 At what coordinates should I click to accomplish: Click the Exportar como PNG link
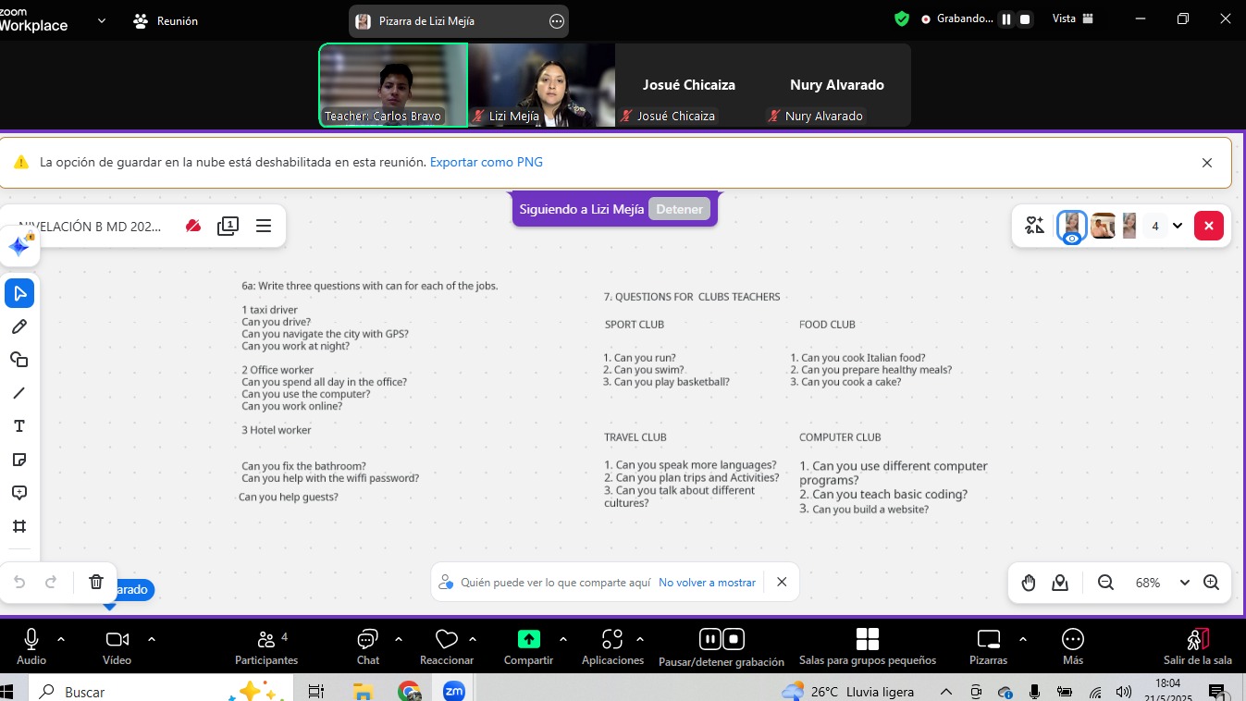(487, 162)
